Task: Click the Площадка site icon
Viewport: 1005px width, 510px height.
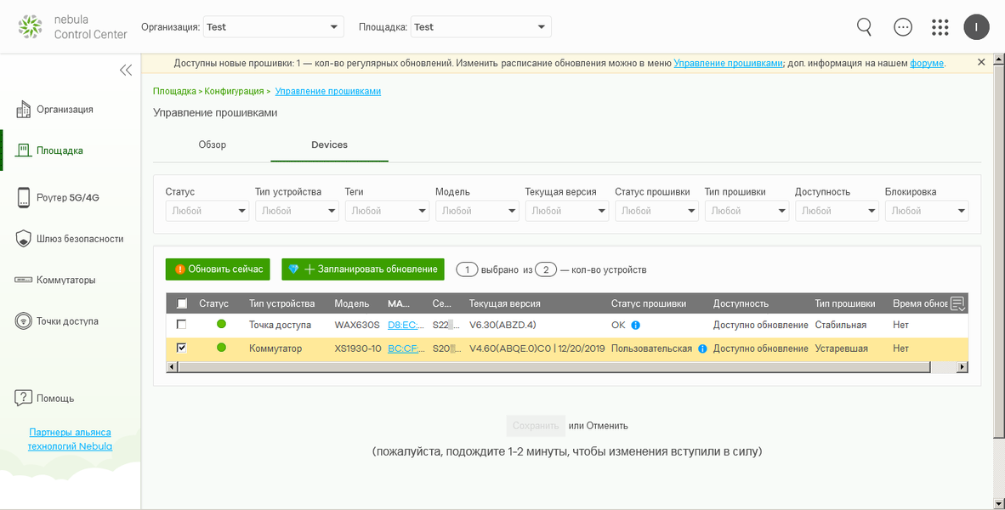Action: [x=23, y=150]
